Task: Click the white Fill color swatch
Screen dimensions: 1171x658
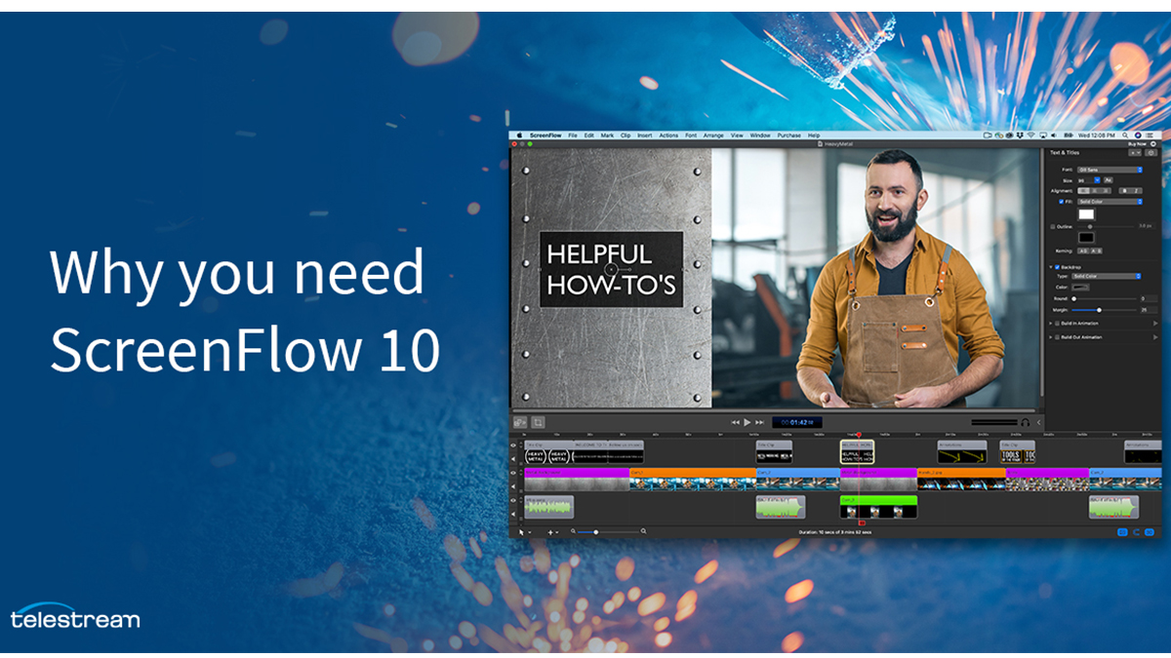Action: [x=1086, y=214]
